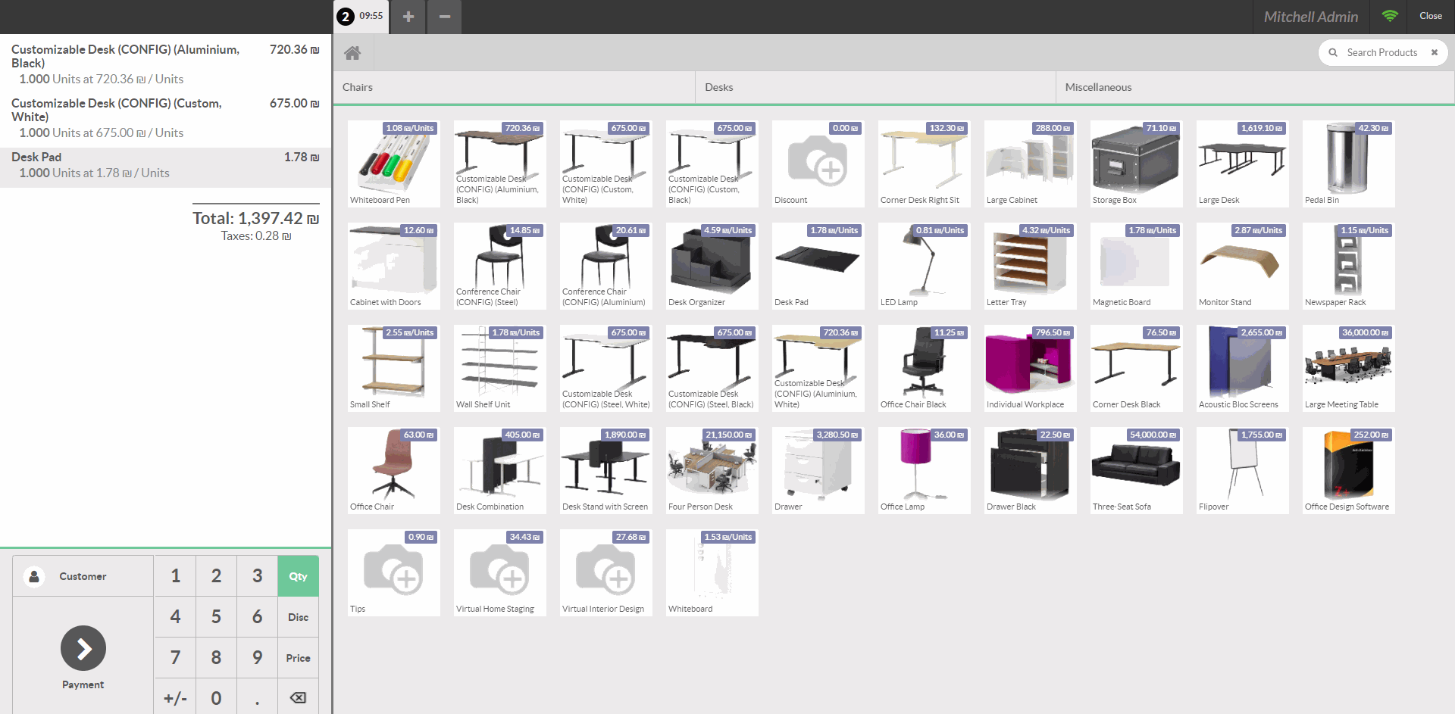
Task: Click numpad key 0
Action: (217, 698)
